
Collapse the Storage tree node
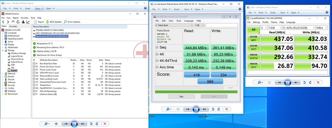click(x=3, y=50)
